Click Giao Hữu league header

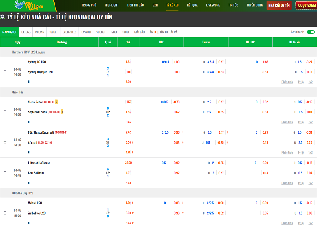pyautogui.click(x=18, y=92)
